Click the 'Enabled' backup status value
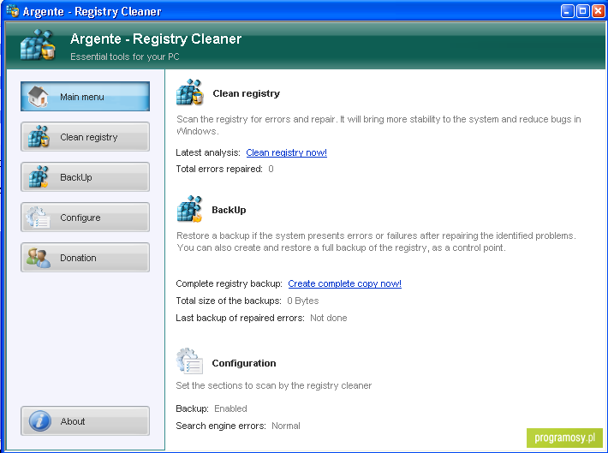608x453 pixels. 230,408
